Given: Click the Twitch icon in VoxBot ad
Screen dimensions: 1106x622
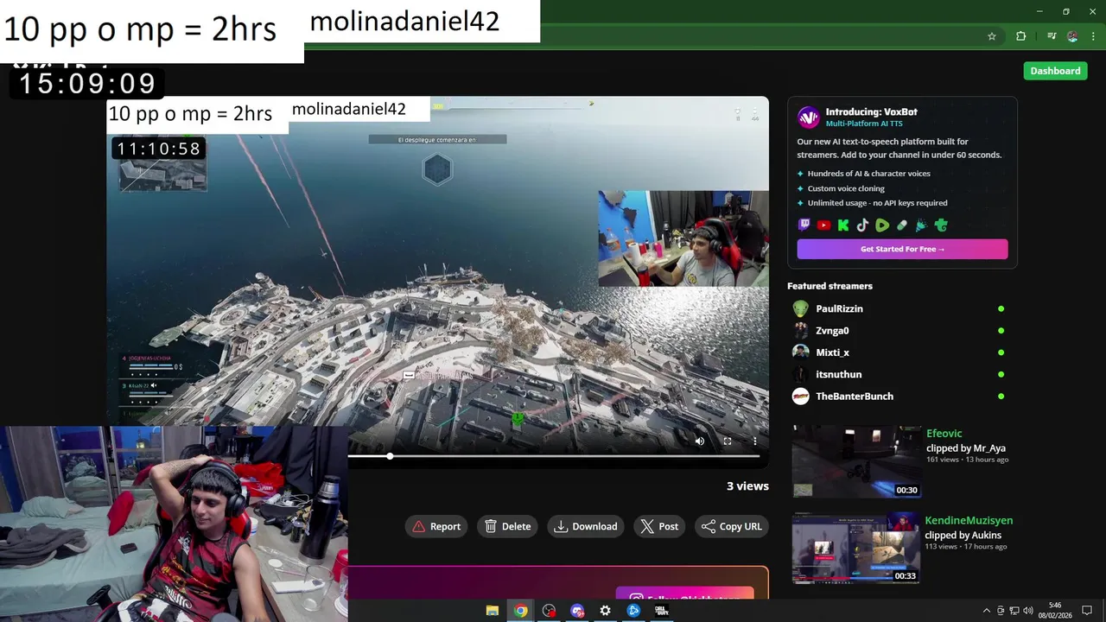Looking at the screenshot, I should 804,225.
